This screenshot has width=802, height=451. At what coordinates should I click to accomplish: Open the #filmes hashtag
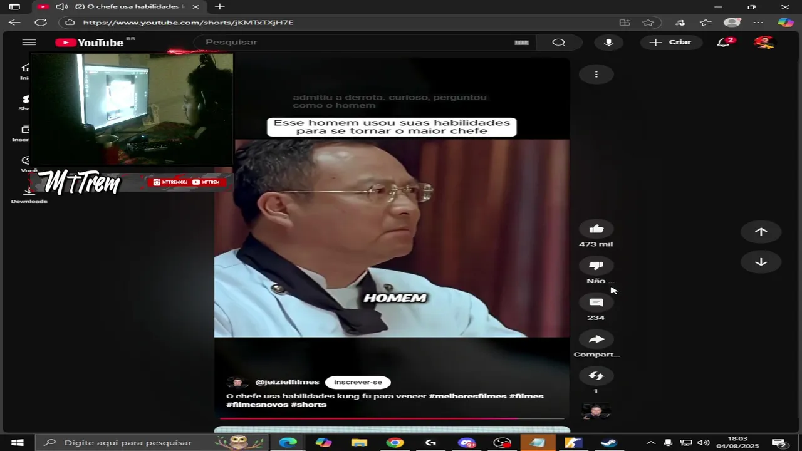[526, 397]
